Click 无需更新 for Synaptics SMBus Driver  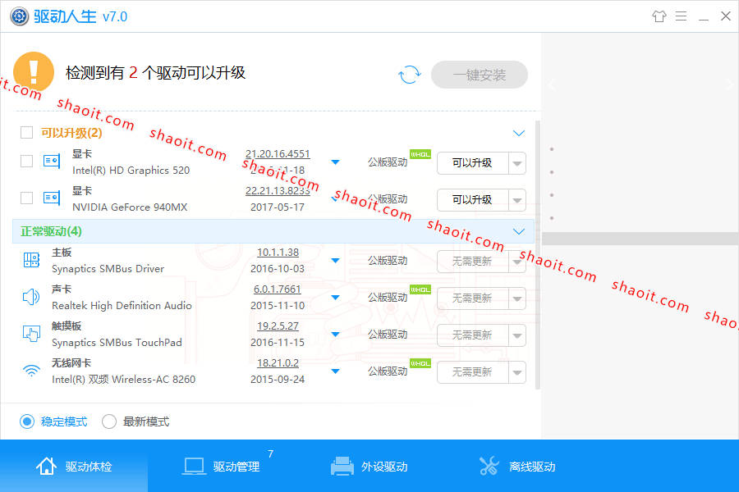tap(473, 262)
